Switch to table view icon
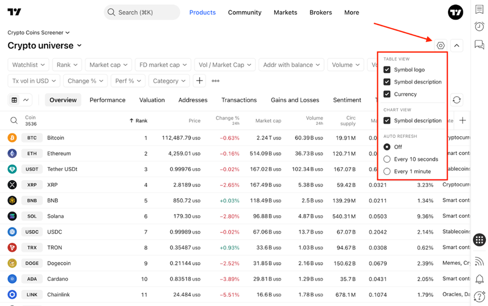Screen dimensions: 488x306 pos(14,100)
